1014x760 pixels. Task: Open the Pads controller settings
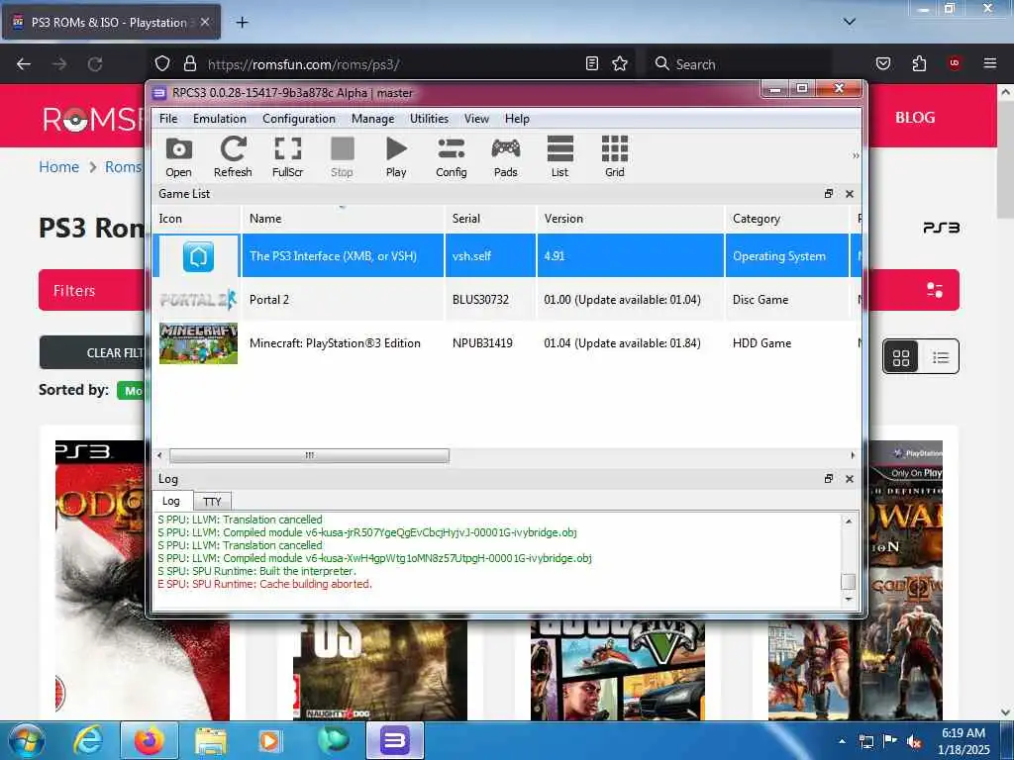click(506, 156)
